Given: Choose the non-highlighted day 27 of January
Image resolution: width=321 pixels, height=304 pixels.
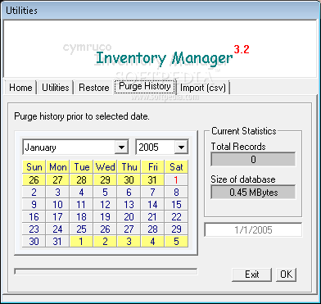Looking at the screenshot, I should click(x=129, y=229).
